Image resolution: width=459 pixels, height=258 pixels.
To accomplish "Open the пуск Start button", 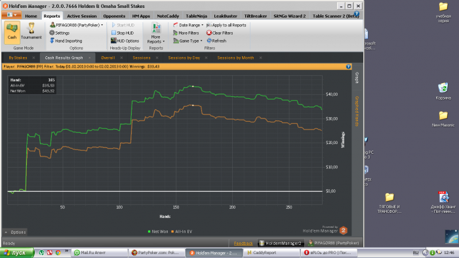I will pos(17,253).
